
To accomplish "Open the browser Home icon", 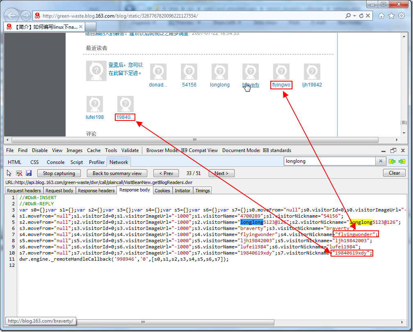I will point(381,16).
